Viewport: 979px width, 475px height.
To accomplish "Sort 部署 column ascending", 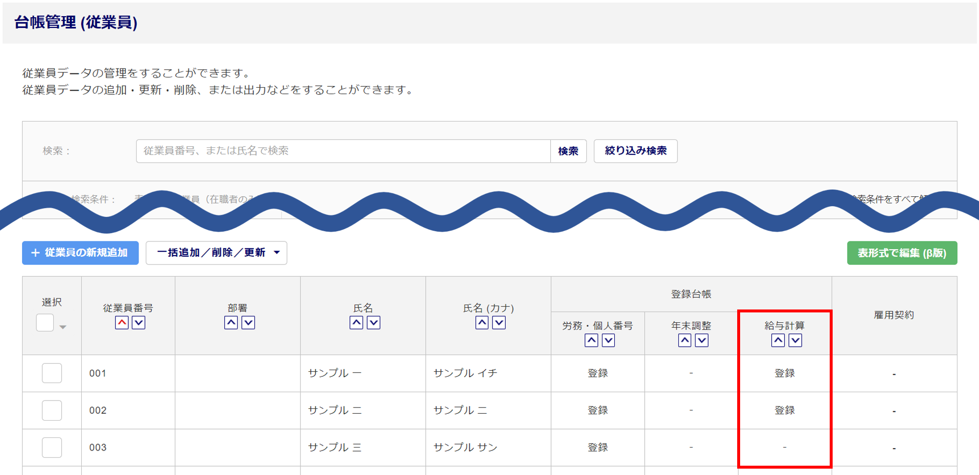I will [231, 323].
